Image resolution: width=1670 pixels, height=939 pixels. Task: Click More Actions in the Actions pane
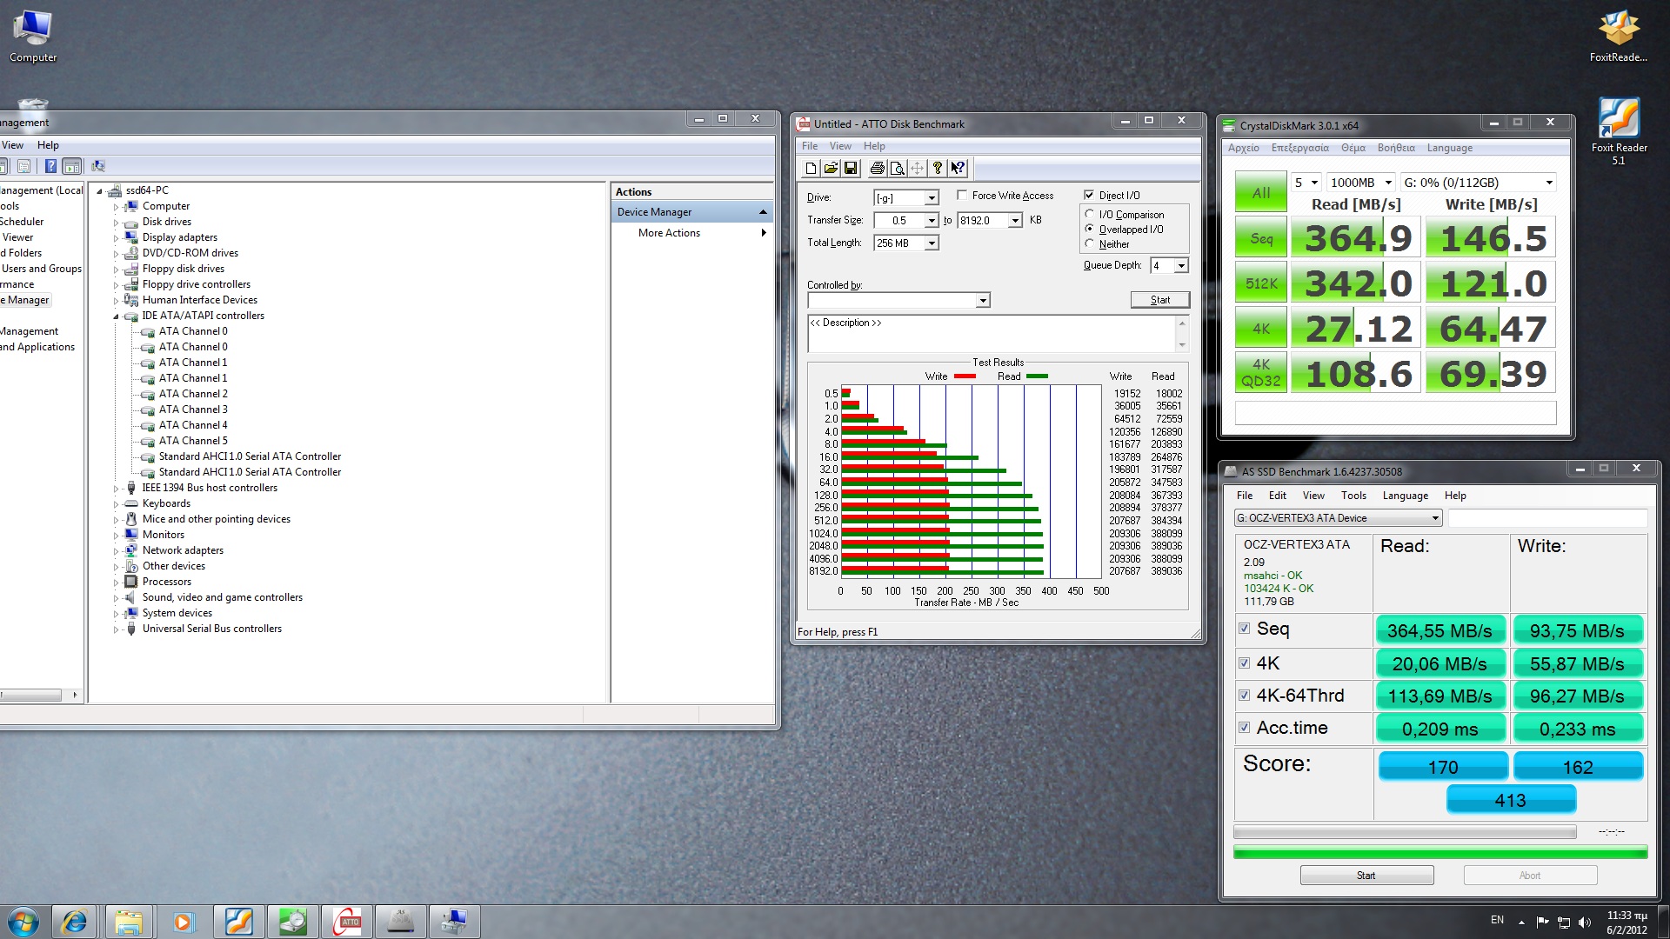coord(669,233)
